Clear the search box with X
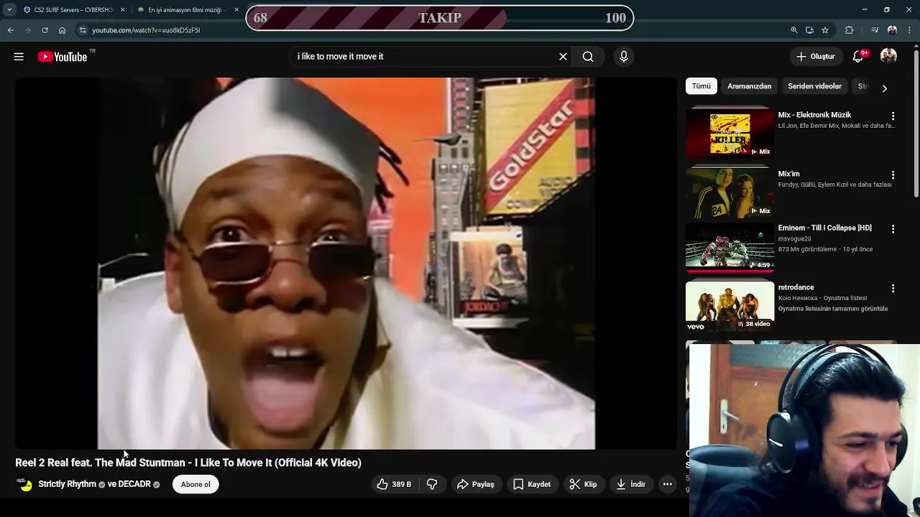 pos(563,57)
